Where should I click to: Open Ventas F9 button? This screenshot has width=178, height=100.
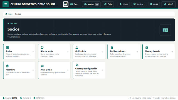[x=91, y=4]
